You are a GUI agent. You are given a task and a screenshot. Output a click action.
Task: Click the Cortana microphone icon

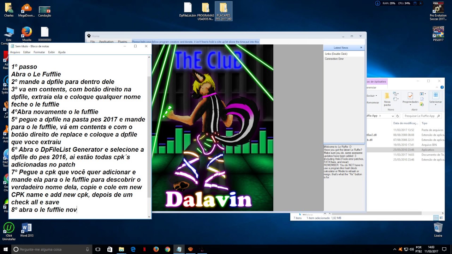pos(87,249)
